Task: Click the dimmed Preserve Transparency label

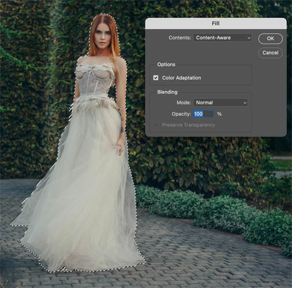Action: [x=188, y=125]
